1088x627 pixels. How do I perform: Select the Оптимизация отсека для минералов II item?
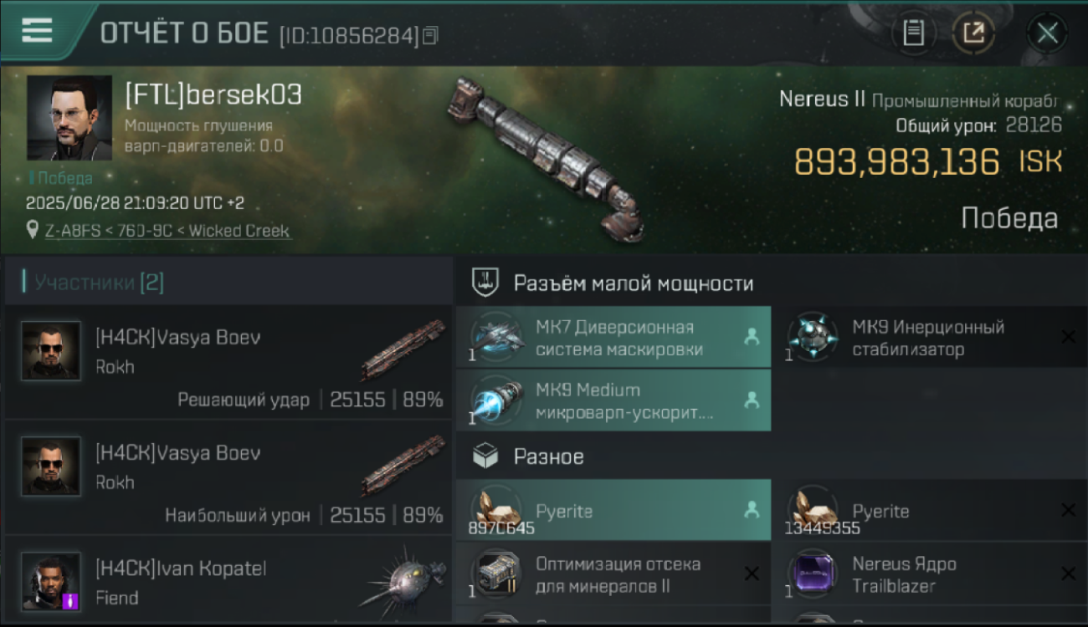(613, 574)
